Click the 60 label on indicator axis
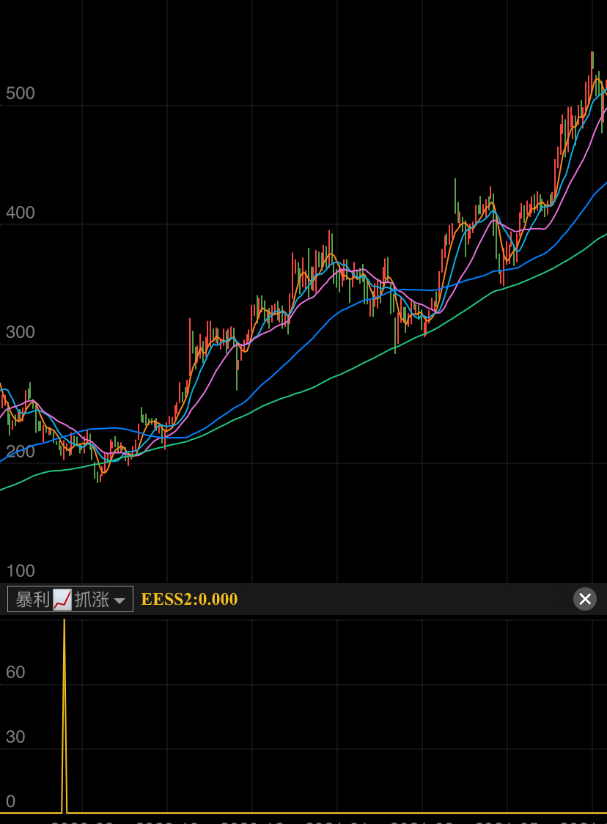Viewport: 607px width, 824px height. (15, 672)
